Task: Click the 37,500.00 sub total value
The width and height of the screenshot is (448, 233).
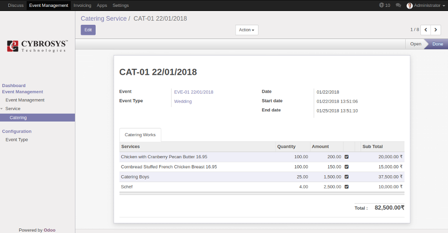Action: (391, 177)
